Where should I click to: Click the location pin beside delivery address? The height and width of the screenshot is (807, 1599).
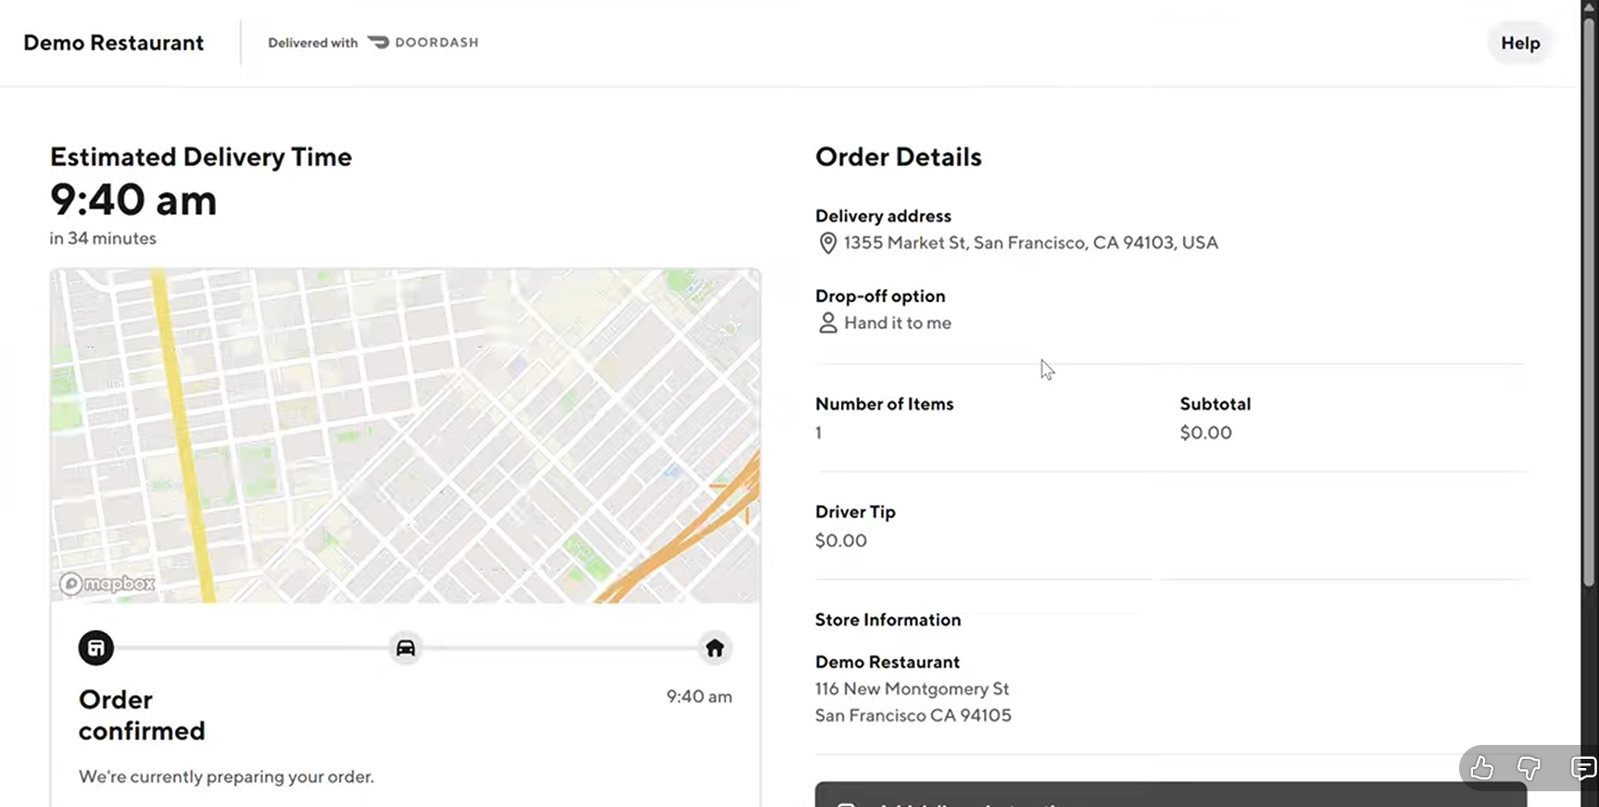tap(827, 243)
